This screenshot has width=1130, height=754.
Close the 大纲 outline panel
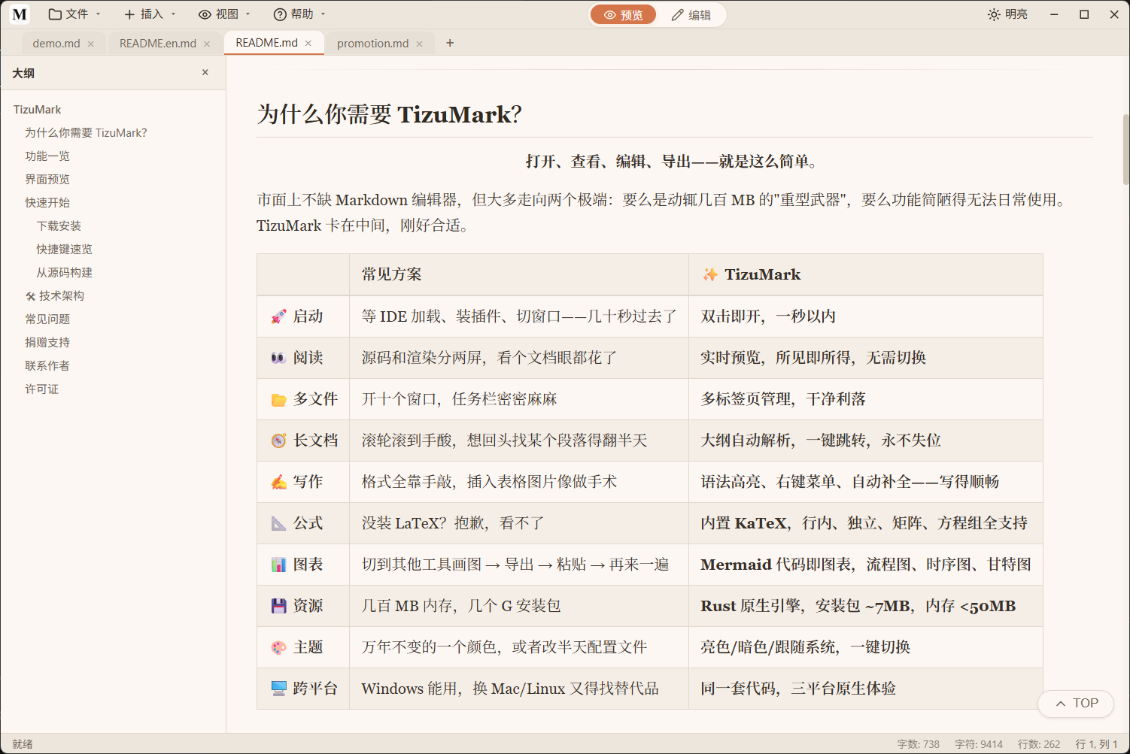(205, 72)
